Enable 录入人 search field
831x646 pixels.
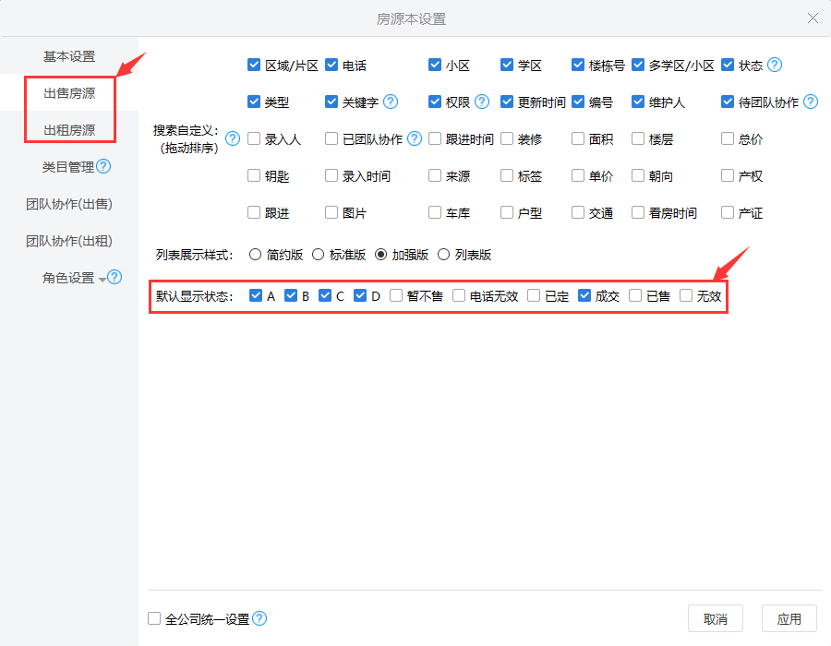click(254, 138)
